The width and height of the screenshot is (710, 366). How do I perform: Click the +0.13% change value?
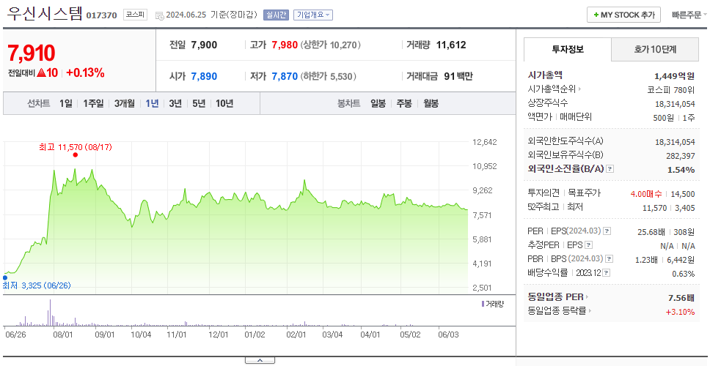pos(86,72)
